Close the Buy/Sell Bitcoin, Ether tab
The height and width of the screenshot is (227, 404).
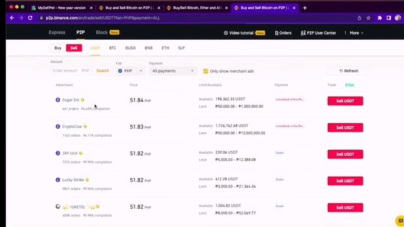pos(227,8)
